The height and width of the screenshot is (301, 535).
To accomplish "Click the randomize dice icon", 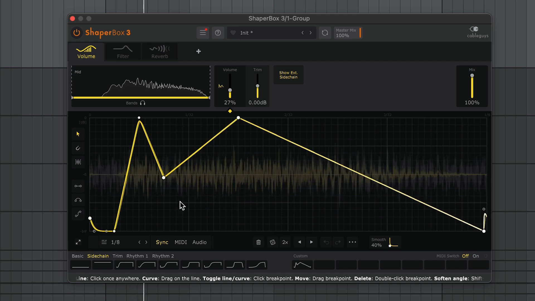I will pos(273,242).
